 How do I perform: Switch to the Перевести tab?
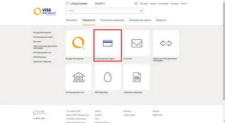pos(89,20)
